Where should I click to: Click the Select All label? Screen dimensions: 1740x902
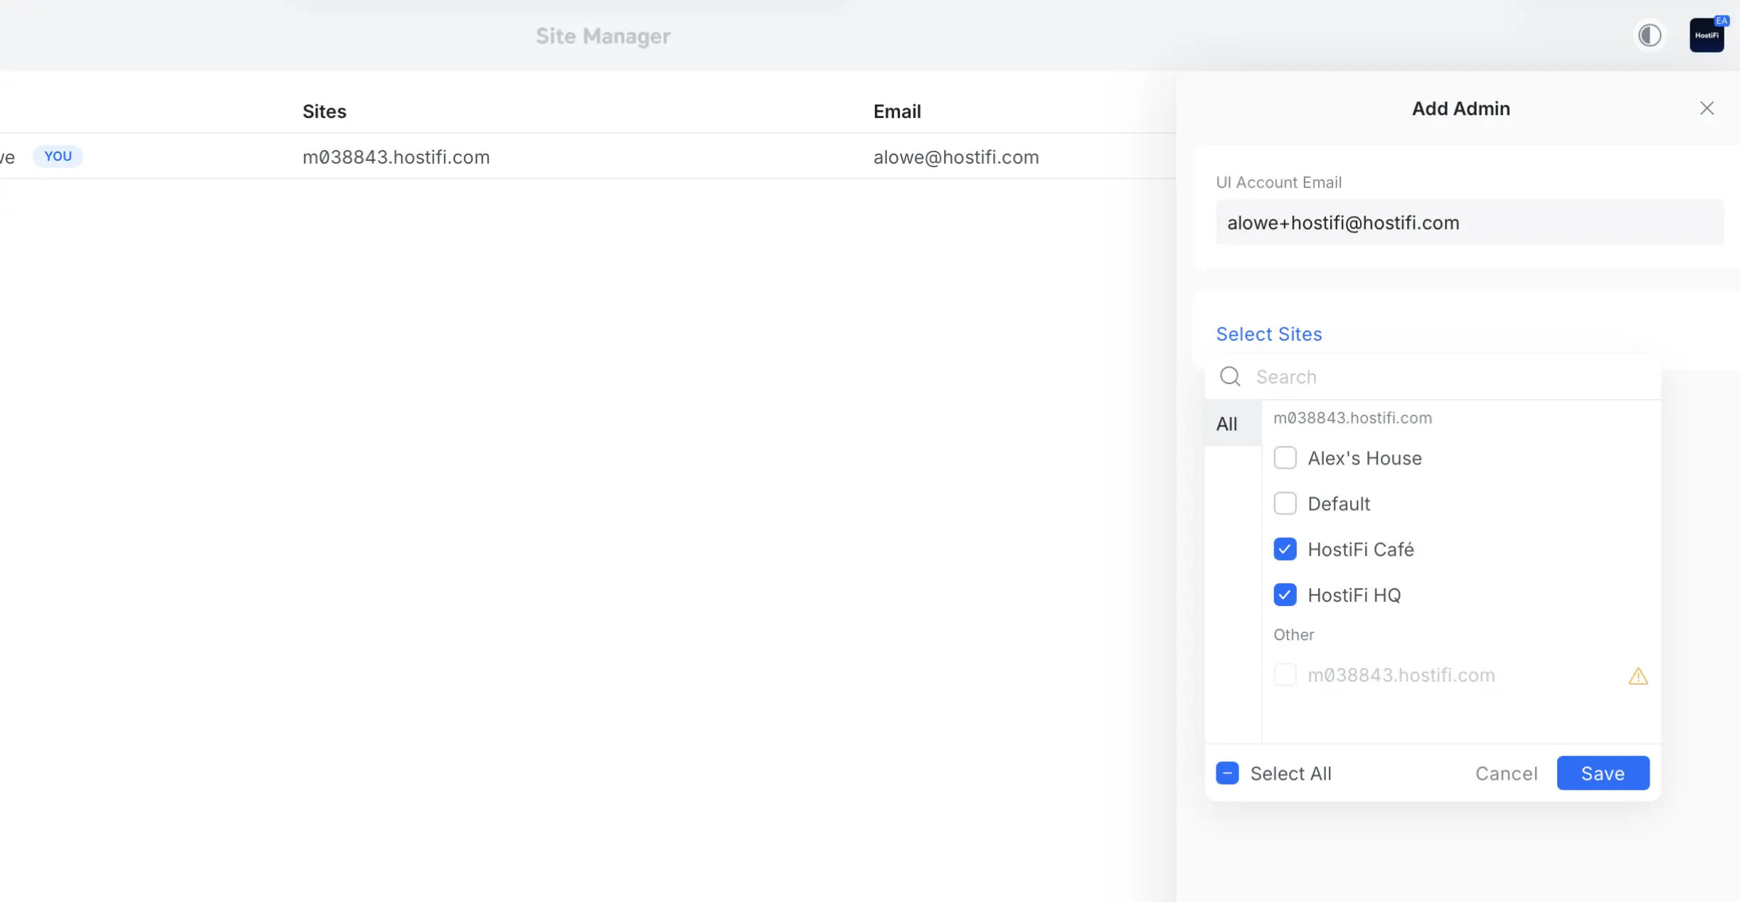click(1290, 773)
